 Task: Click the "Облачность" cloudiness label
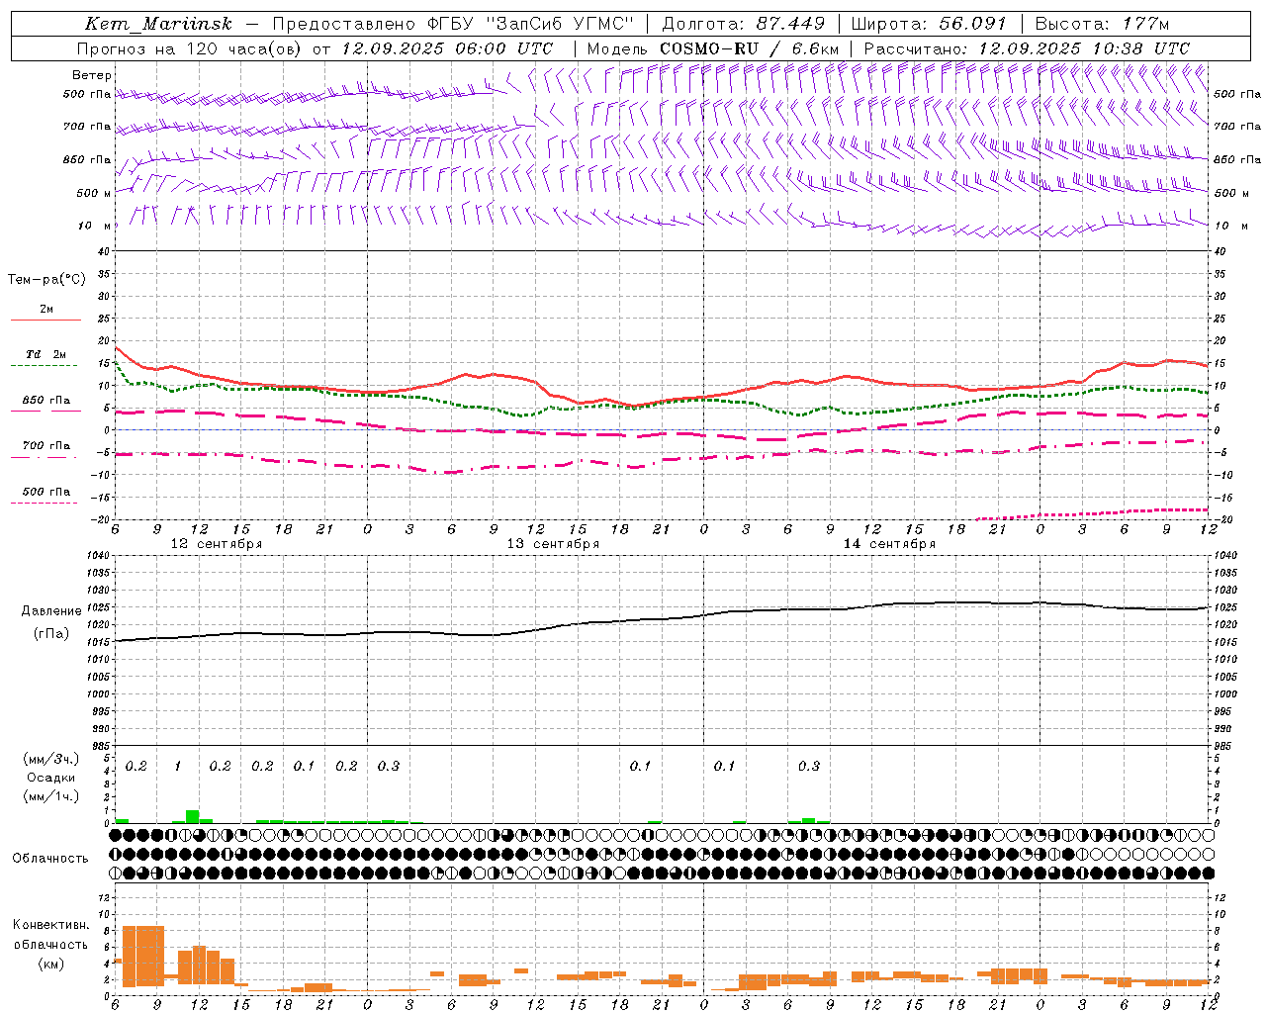(50, 859)
